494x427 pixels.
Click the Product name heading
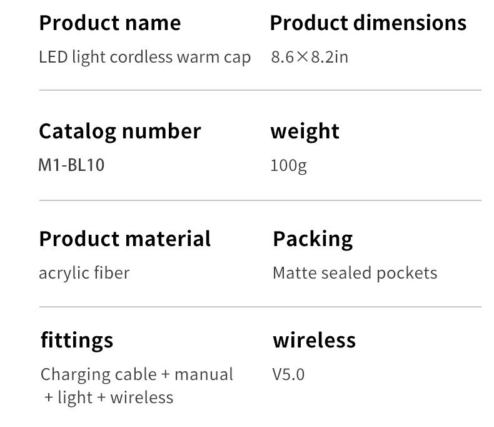pyautogui.click(x=110, y=23)
